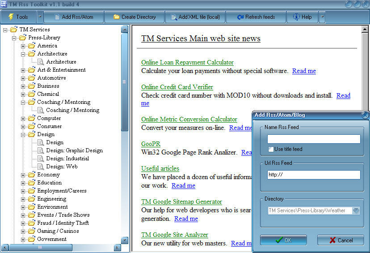Click the TM Rss Toolkit title bar icon
Screen dimensions: 370x253
click(x=3, y=4)
